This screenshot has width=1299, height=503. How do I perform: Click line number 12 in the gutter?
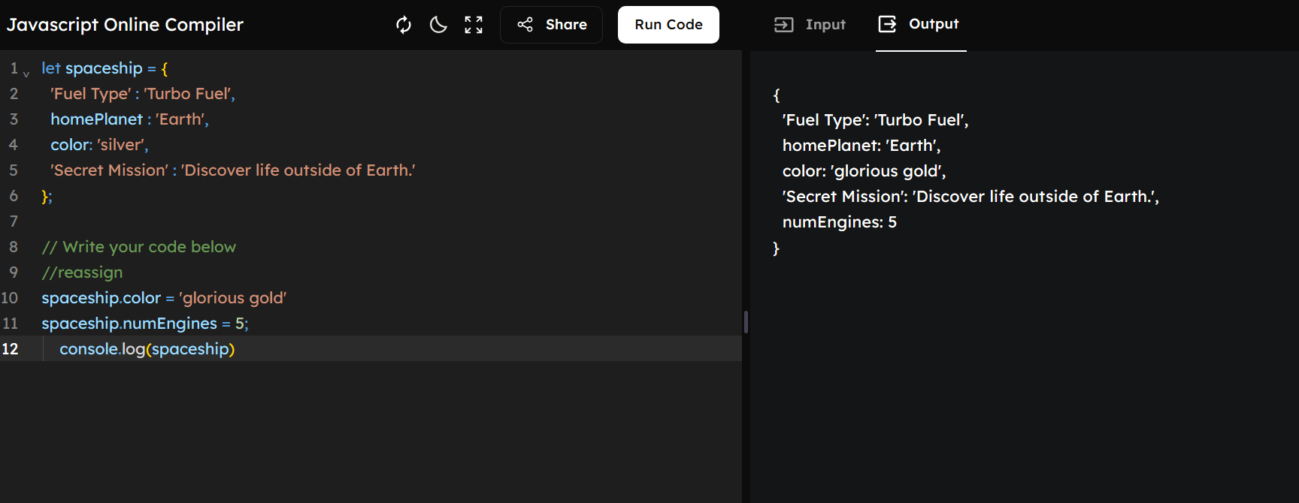pyautogui.click(x=10, y=349)
